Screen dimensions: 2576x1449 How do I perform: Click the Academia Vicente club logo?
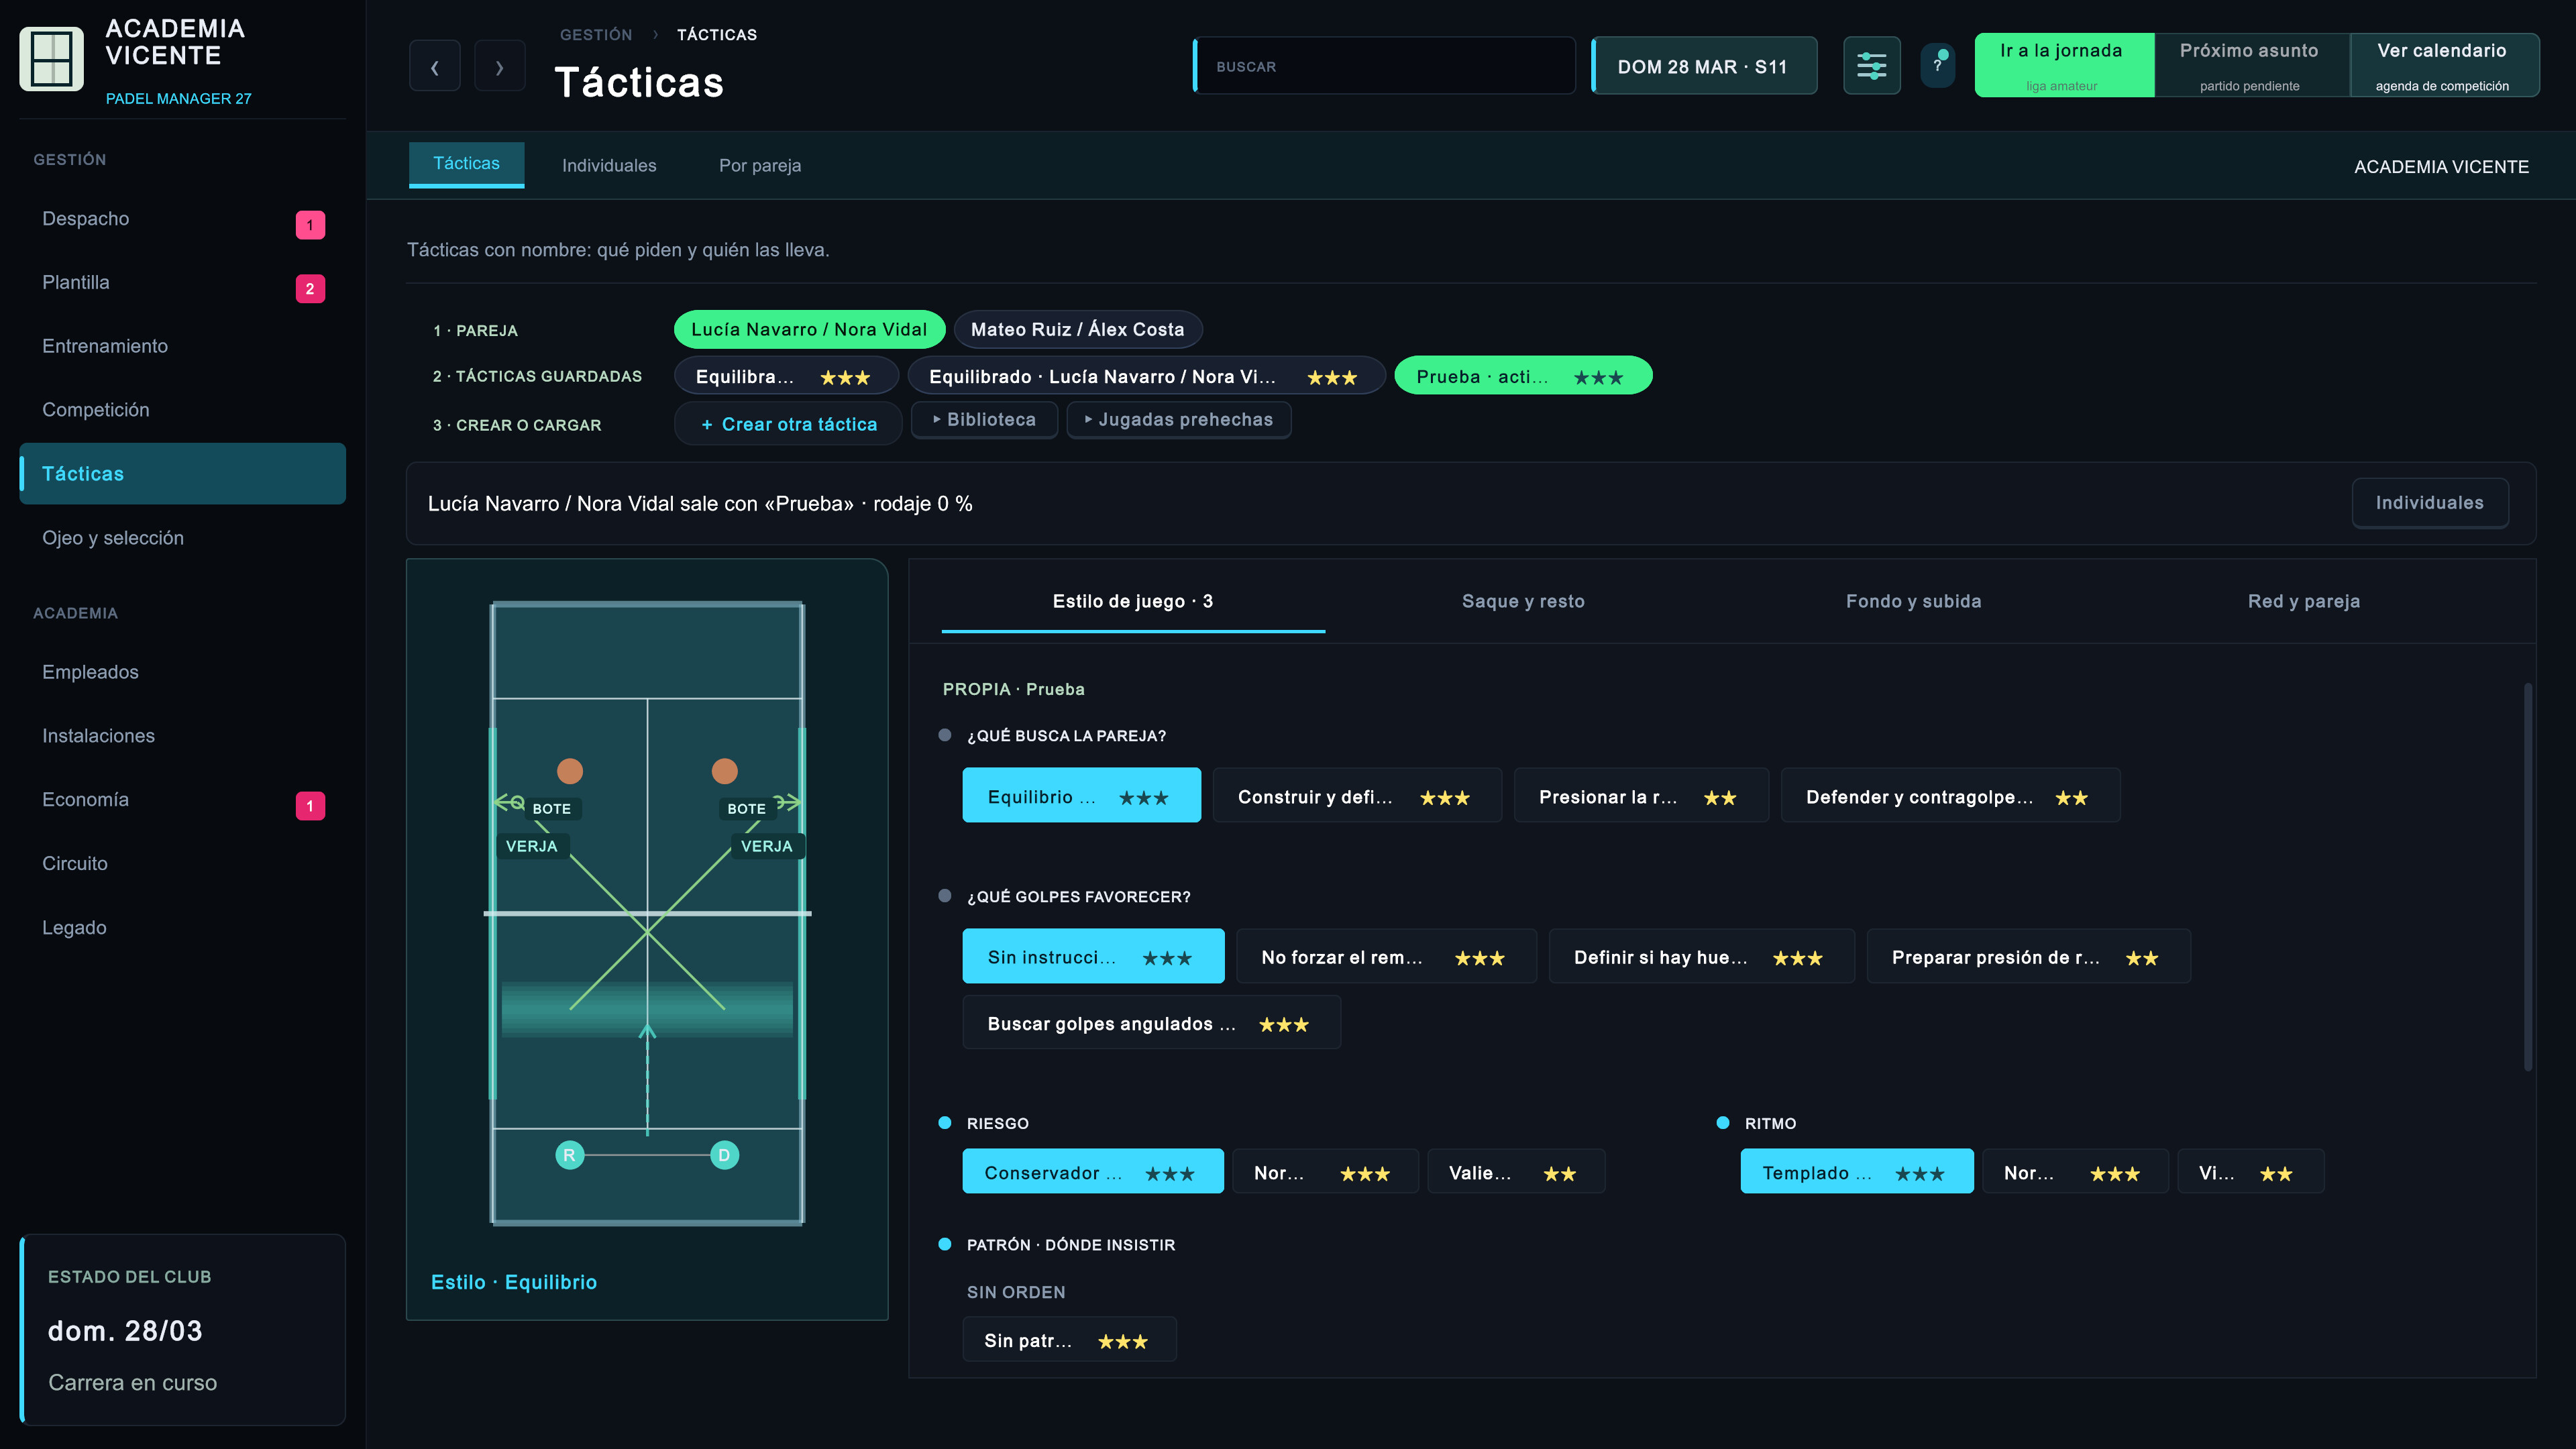coord(51,58)
